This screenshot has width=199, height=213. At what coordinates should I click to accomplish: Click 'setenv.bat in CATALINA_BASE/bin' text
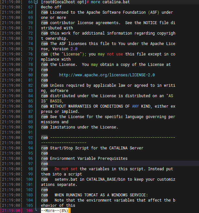pyautogui.click(x=90, y=179)
